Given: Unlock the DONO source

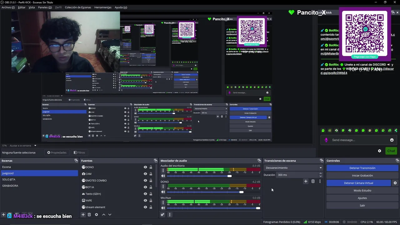Looking at the screenshot, I should (151, 167).
